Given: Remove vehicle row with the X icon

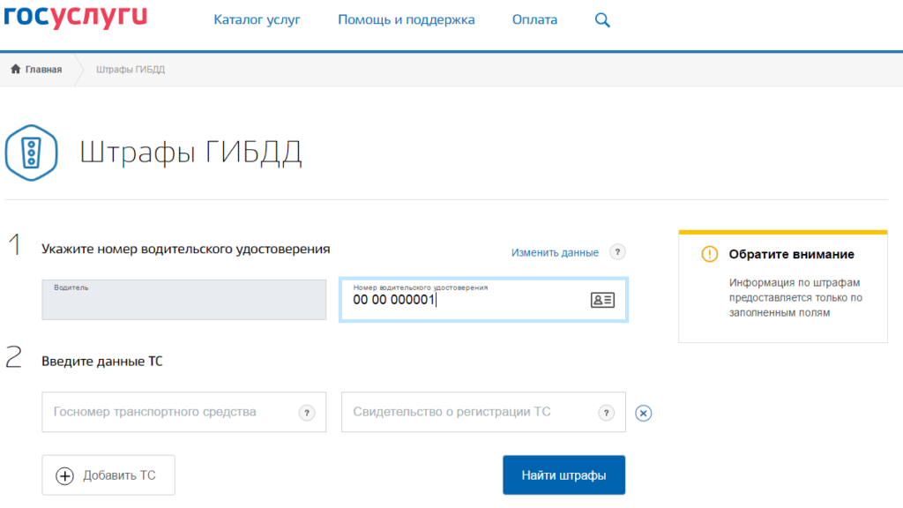Looking at the screenshot, I should (x=643, y=413).
